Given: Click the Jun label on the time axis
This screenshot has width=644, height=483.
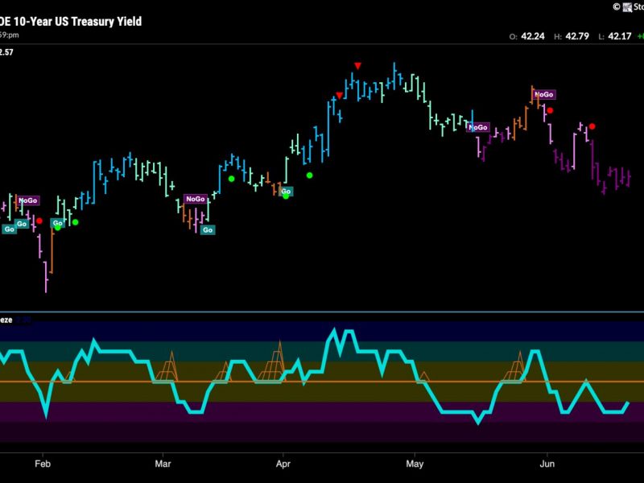Looking at the screenshot, I should [547, 464].
